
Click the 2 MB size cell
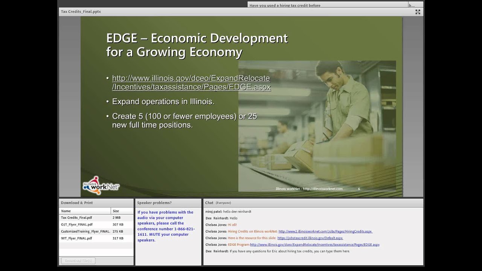coord(116,218)
